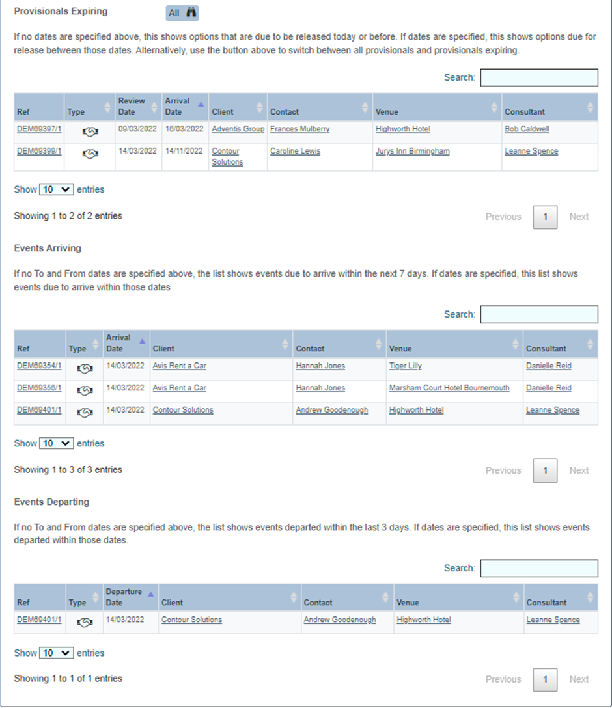This screenshot has height=708, width=612.
Task: Click page 1 button under Events Departing
Action: click(x=545, y=679)
